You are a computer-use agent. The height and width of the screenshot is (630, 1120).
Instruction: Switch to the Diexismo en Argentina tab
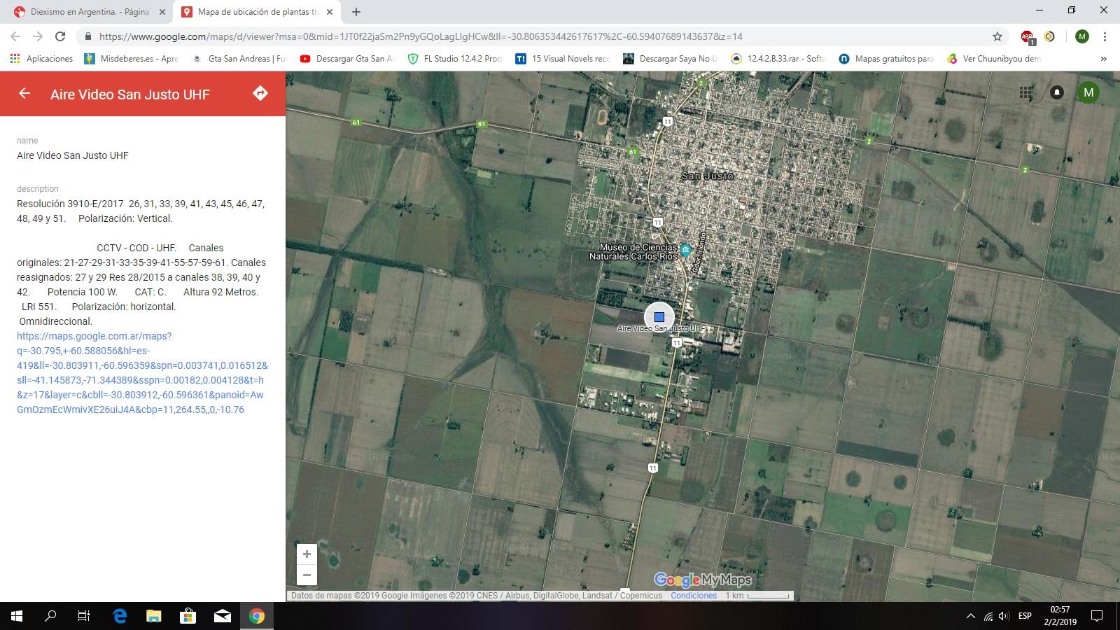point(89,12)
